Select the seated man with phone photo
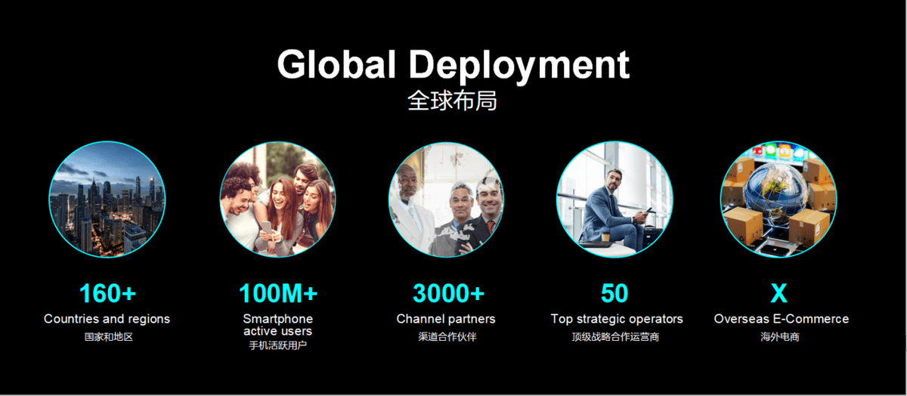The width and height of the screenshot is (907, 396). coord(614,200)
